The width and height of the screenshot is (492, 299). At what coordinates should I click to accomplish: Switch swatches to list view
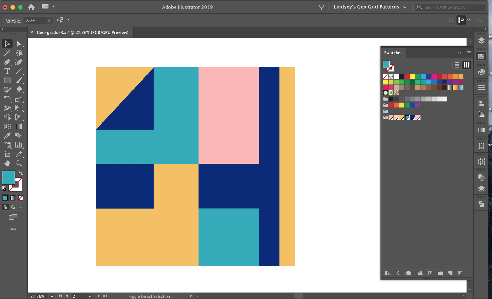(x=457, y=65)
